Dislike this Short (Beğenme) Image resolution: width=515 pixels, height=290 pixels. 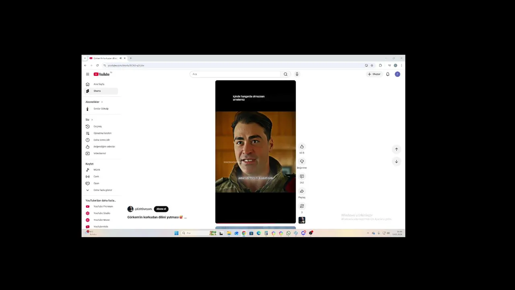point(302,162)
